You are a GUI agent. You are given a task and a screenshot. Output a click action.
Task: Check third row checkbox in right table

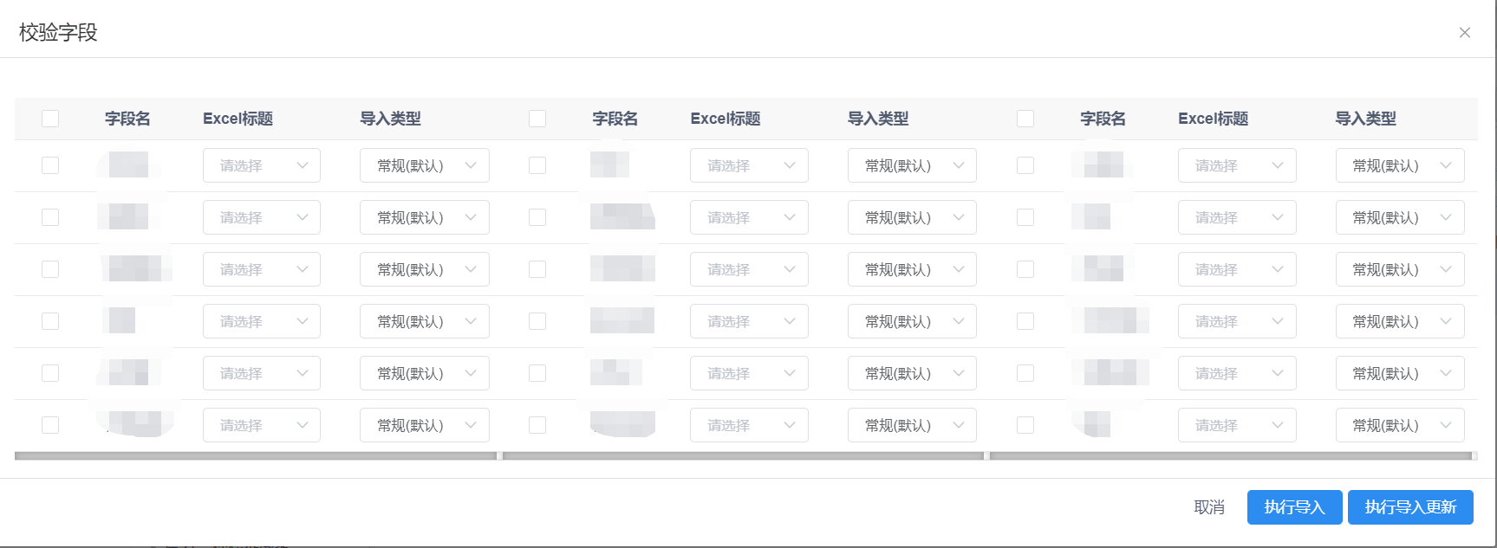1025,269
